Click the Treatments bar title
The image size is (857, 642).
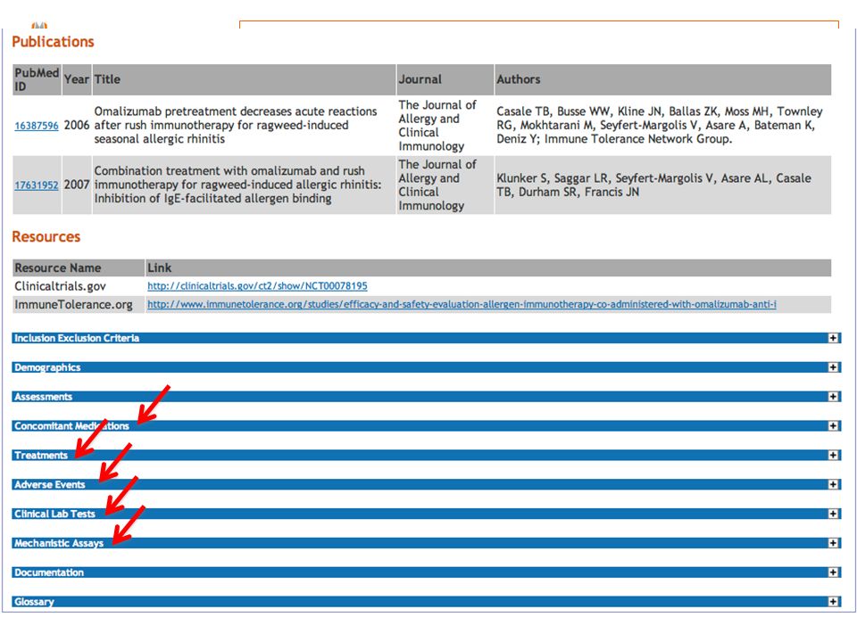coord(41,456)
